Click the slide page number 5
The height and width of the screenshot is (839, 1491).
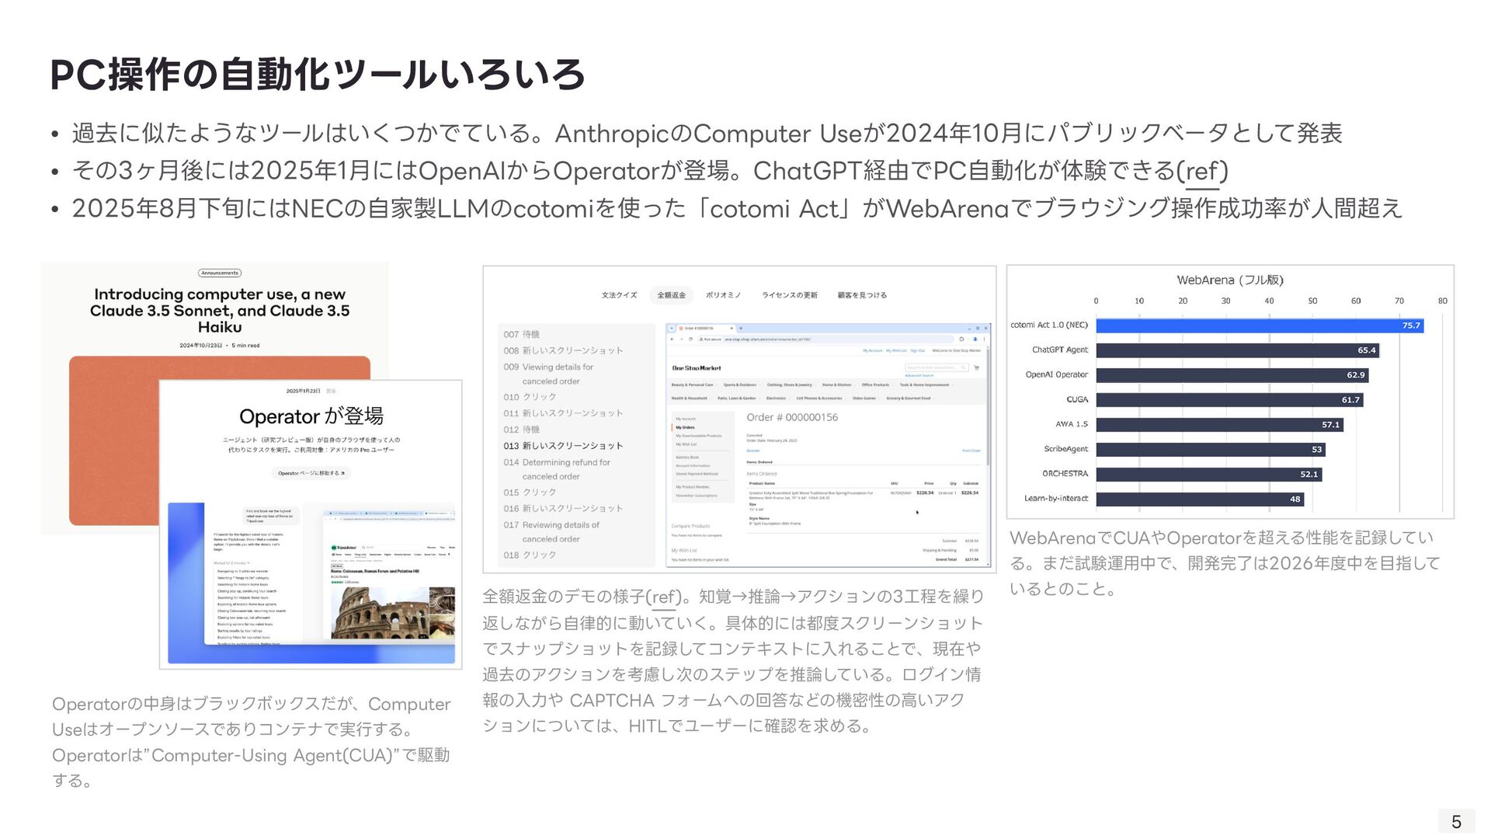click(x=1456, y=821)
